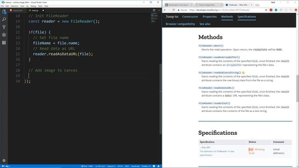Change the JavaScript language mode

[135, 166]
